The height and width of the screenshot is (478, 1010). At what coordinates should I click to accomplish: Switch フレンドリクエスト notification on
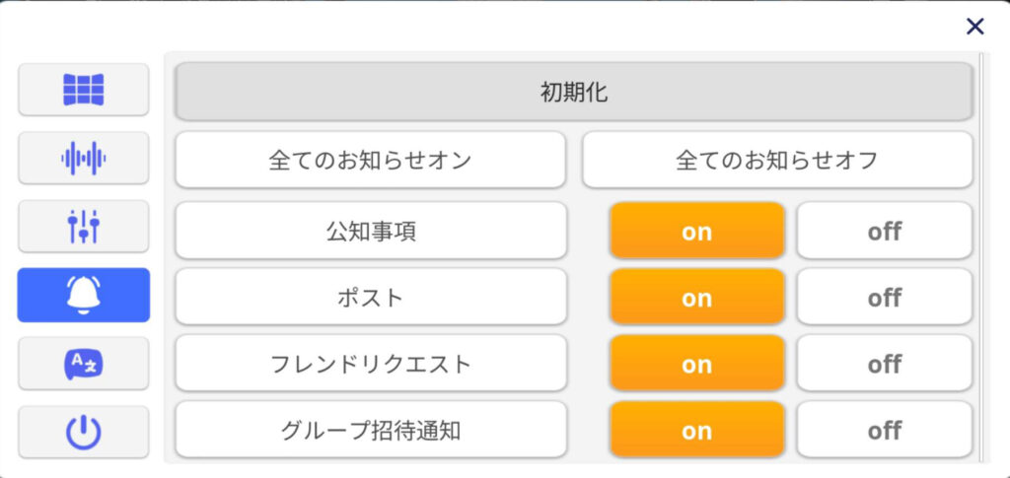(x=697, y=363)
